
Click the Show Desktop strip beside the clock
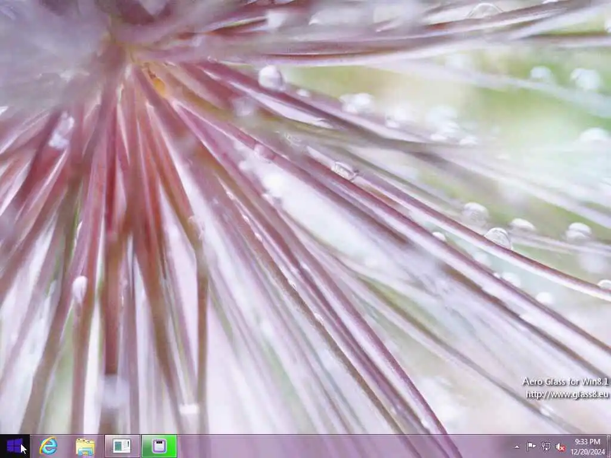(609, 446)
